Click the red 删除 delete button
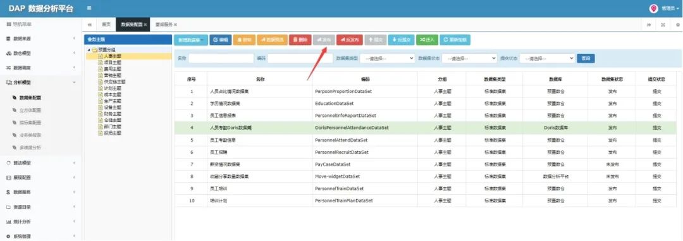683x241 pixels. pyautogui.click(x=300, y=40)
